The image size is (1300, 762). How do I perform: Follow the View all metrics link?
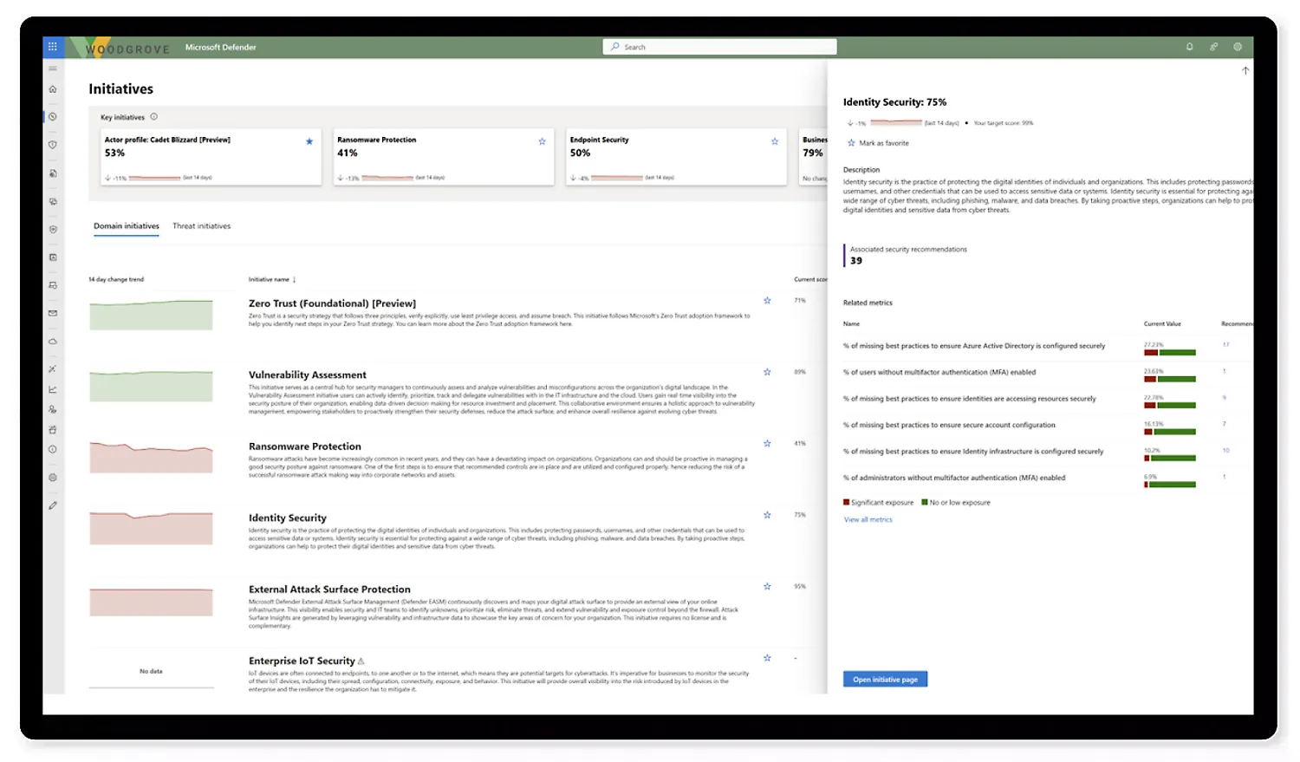click(868, 520)
